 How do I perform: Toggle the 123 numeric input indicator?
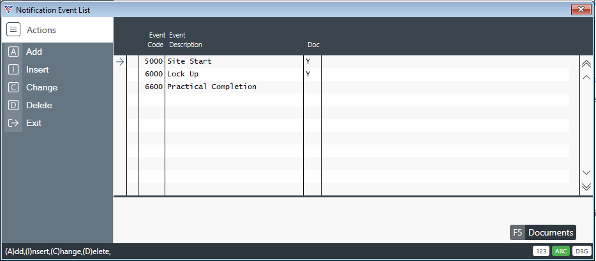pos(541,251)
